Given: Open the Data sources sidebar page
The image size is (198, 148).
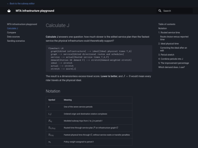Looking at the screenshot, I should pos(14,37).
